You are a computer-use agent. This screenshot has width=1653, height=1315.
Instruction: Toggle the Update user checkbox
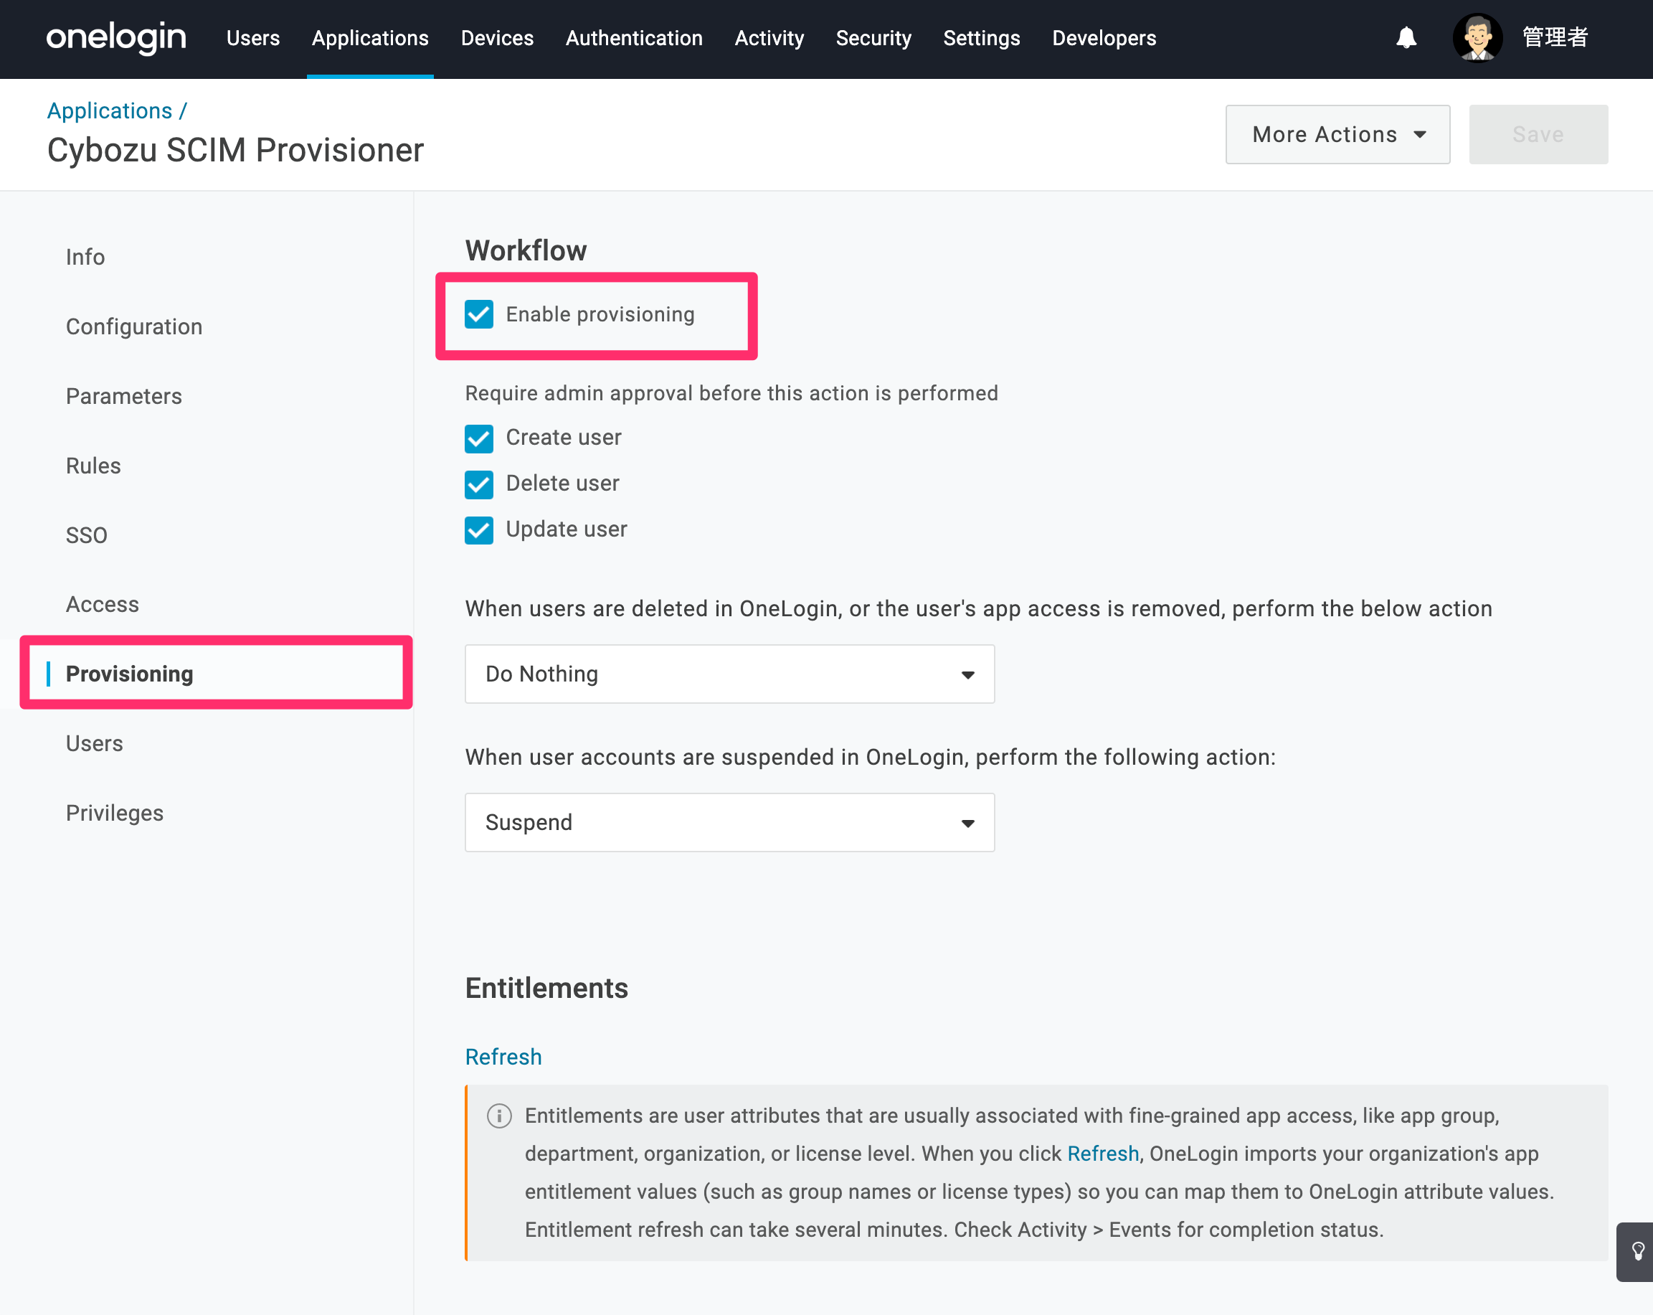point(479,530)
